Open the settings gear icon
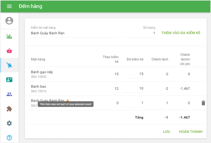The width and height of the screenshot is (211, 143). [x=9, y=123]
